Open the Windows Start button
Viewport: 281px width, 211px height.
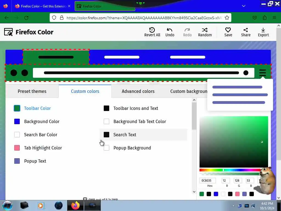(7, 206)
